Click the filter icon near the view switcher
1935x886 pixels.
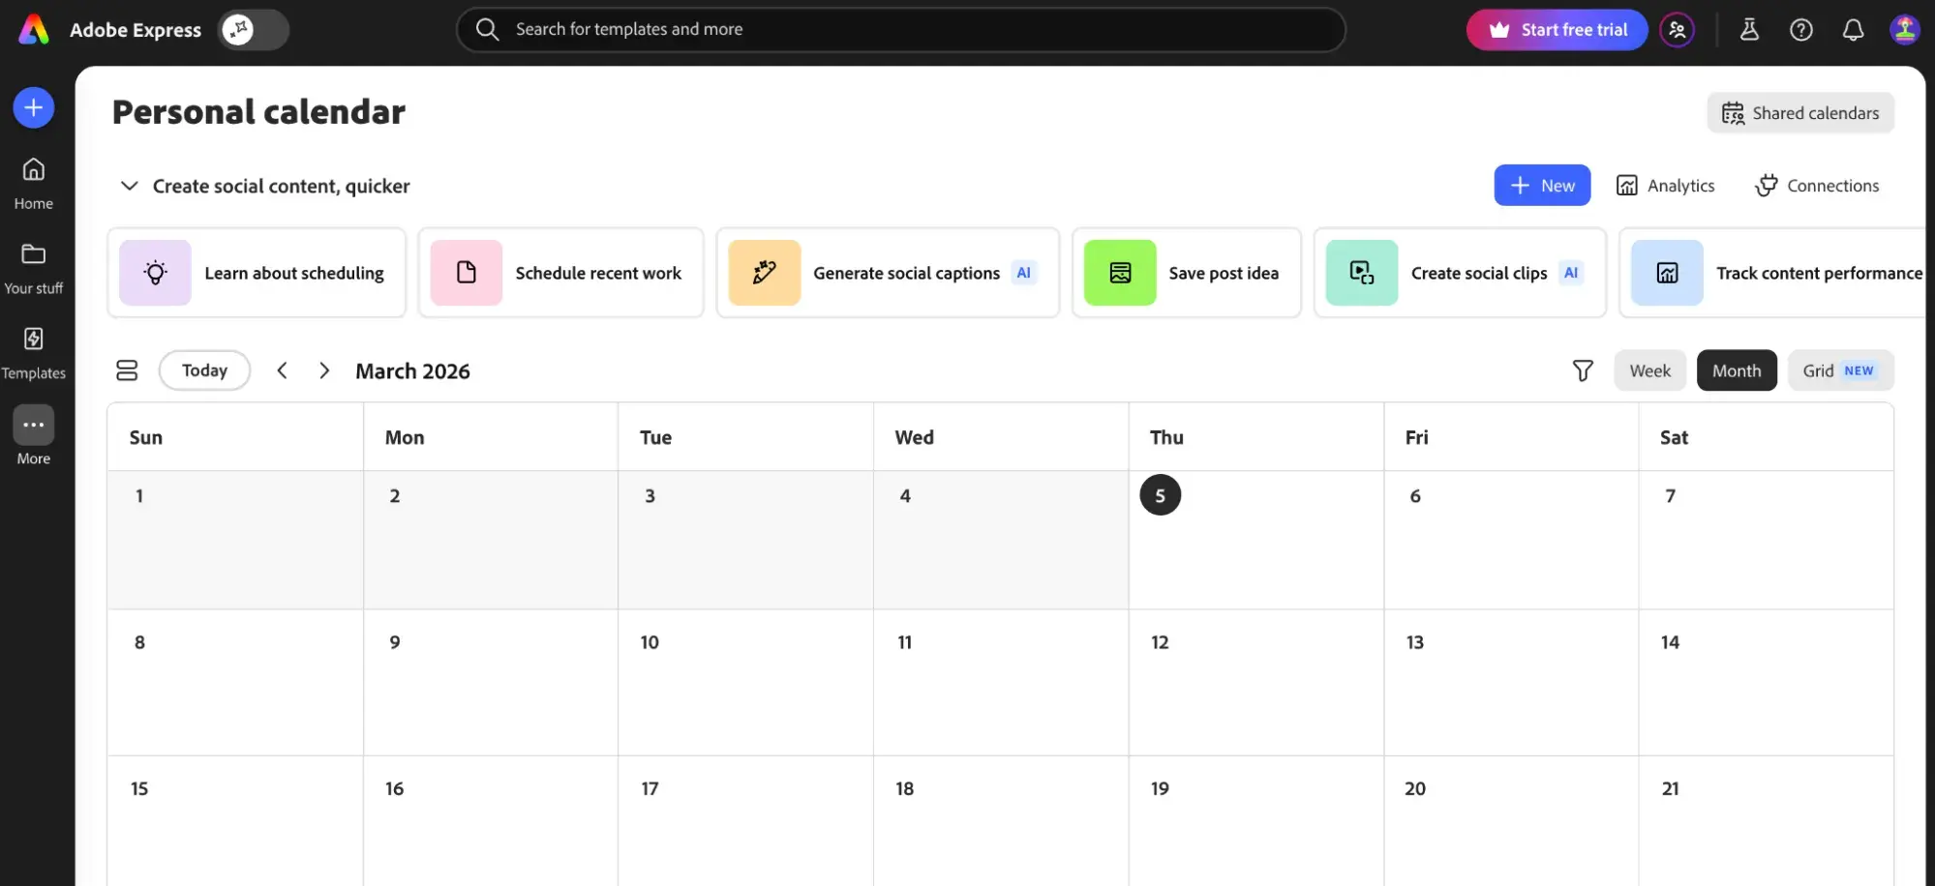click(1583, 370)
